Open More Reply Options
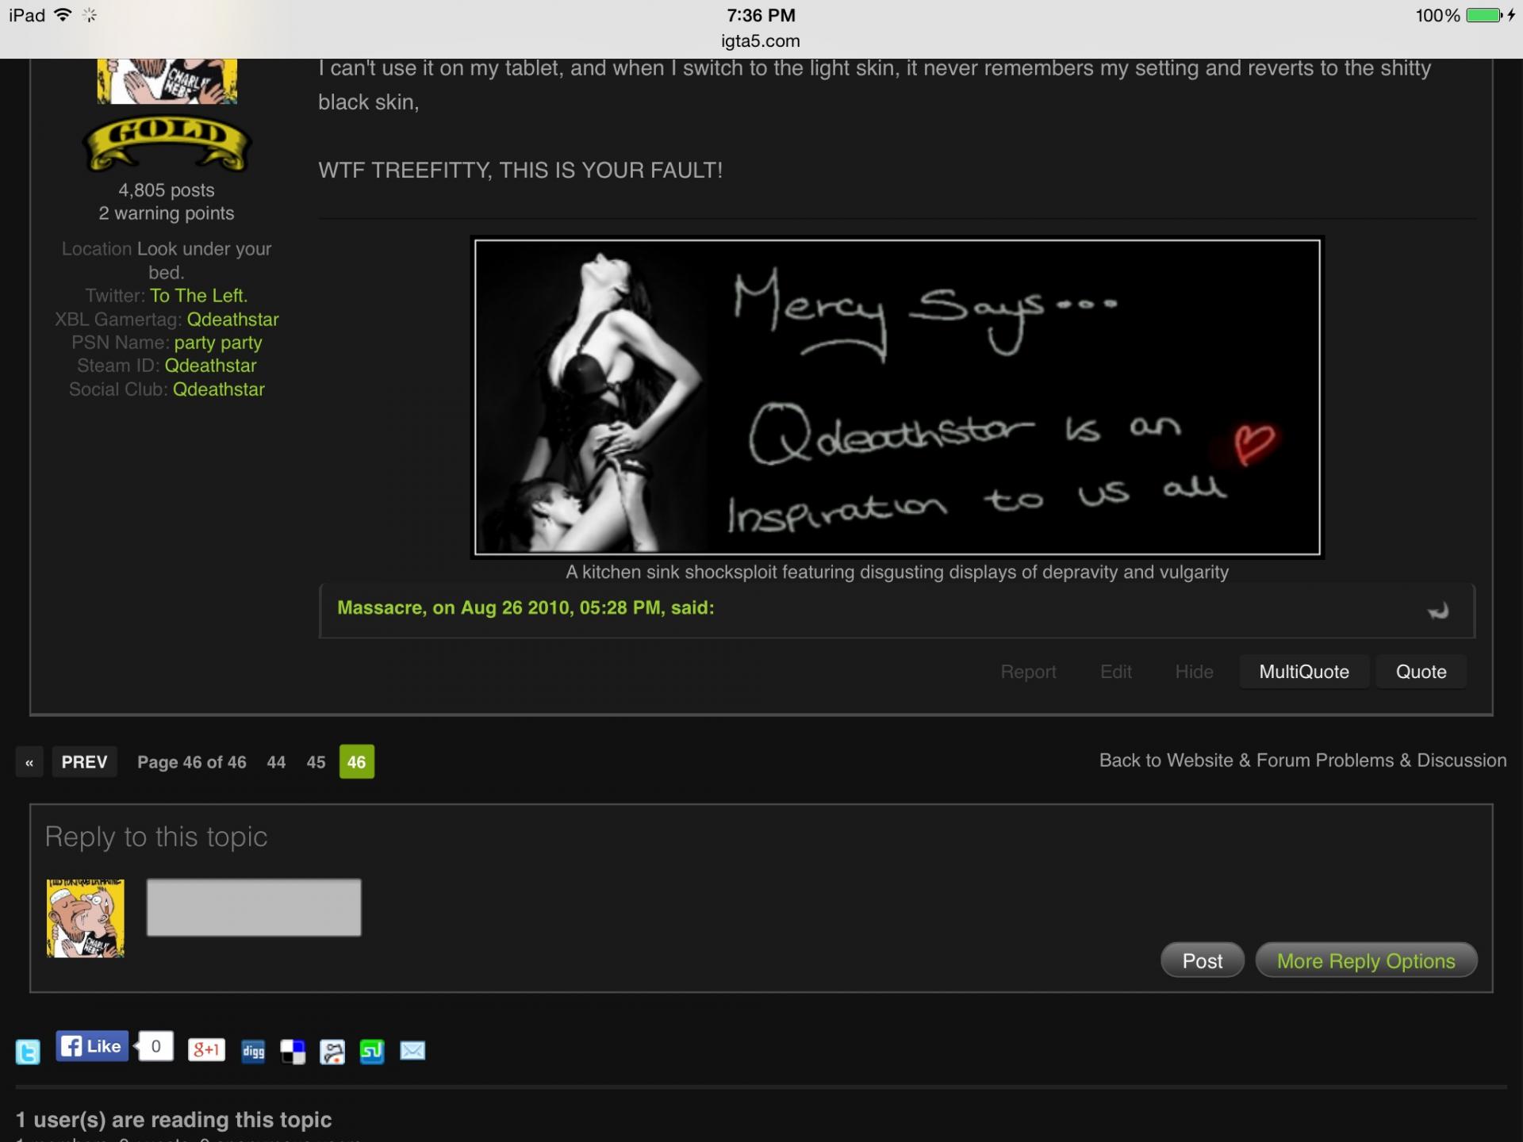The width and height of the screenshot is (1523, 1142). [x=1365, y=960]
